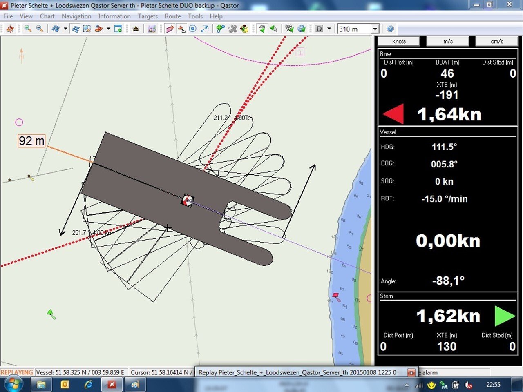The image size is (523, 392).
Task: Click the globe with green arrow icon
Action: [x=302, y=29]
